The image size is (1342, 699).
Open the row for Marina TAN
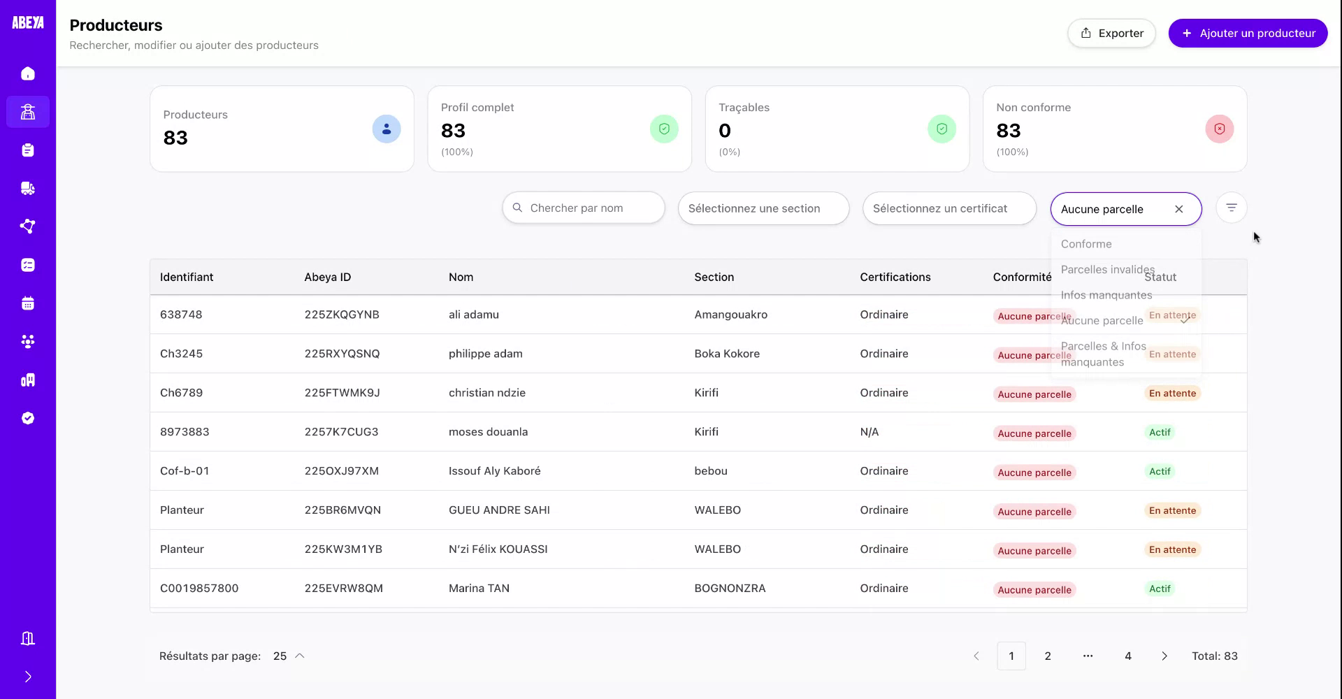pyautogui.click(x=698, y=589)
